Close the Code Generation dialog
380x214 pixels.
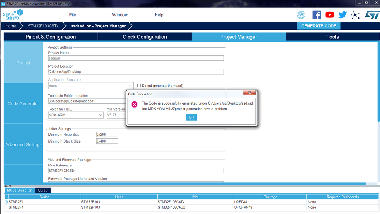250,93
